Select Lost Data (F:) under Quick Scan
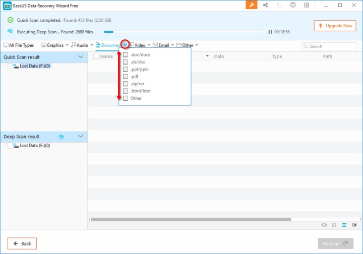Image resolution: width=363 pixels, height=254 pixels. 11,66
